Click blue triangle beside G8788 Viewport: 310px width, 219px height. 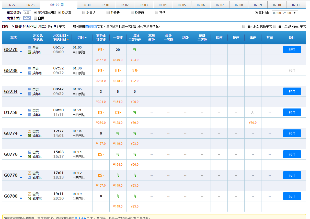point(21,72)
